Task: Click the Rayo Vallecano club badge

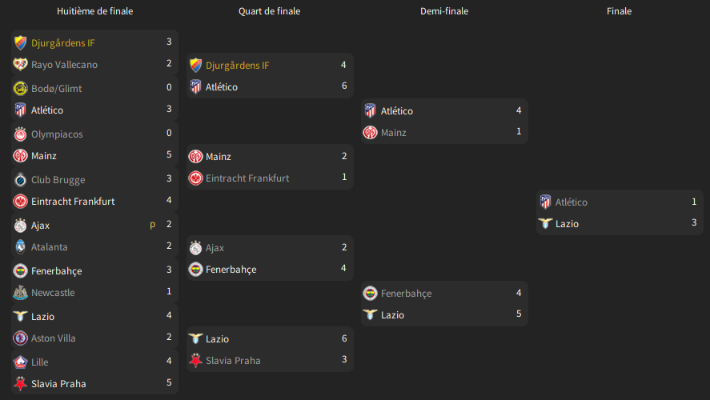Action: click(x=20, y=65)
